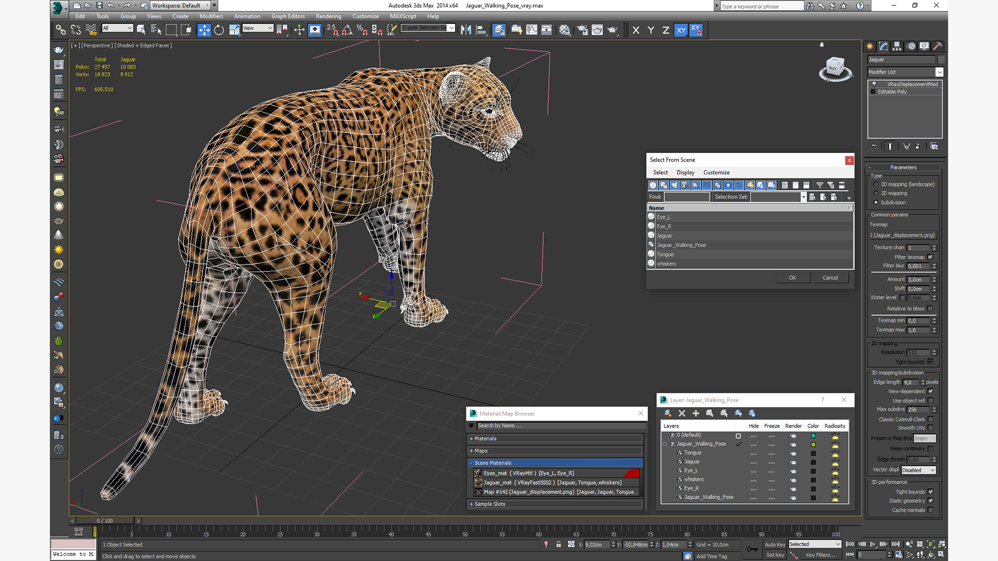Click the Key Filters button

pyautogui.click(x=820, y=555)
